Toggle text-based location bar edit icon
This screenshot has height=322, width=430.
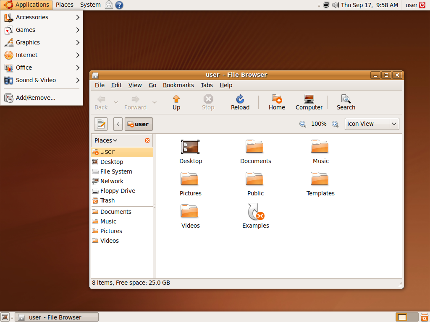coord(101,124)
